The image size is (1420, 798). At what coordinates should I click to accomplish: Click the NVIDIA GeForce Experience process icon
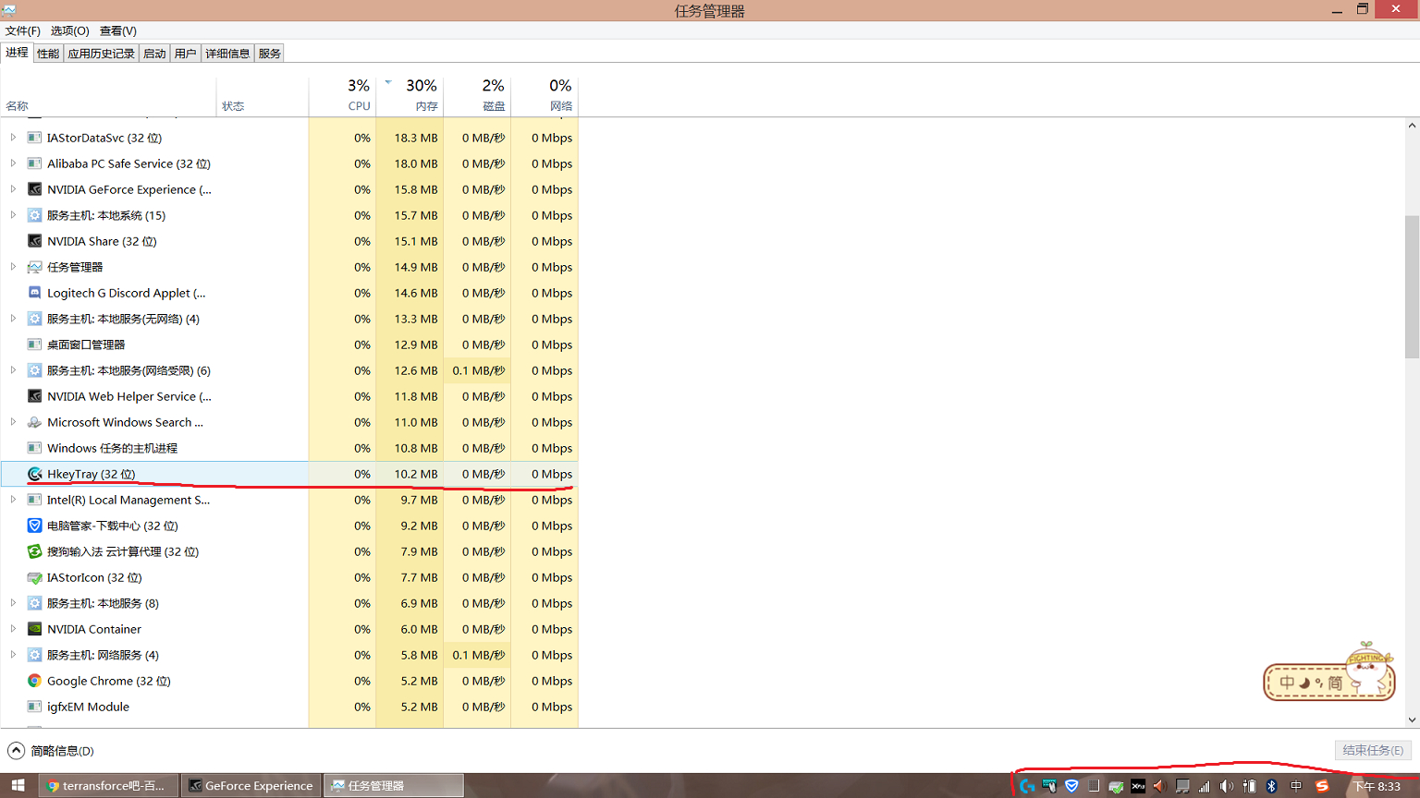(34, 189)
